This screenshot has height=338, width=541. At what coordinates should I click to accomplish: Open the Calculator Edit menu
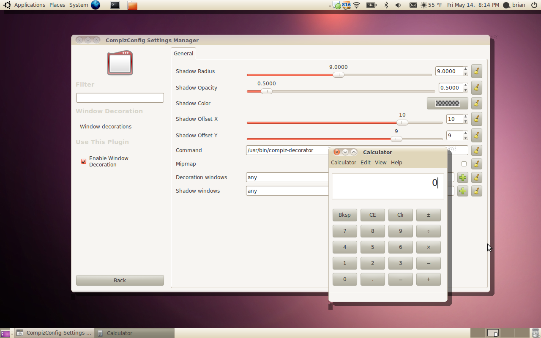[x=365, y=163]
